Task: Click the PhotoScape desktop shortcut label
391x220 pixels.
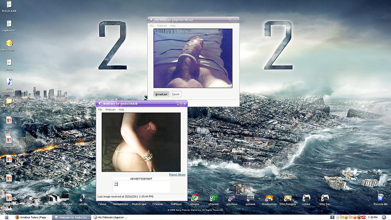Action: pyautogui.click(x=139, y=204)
